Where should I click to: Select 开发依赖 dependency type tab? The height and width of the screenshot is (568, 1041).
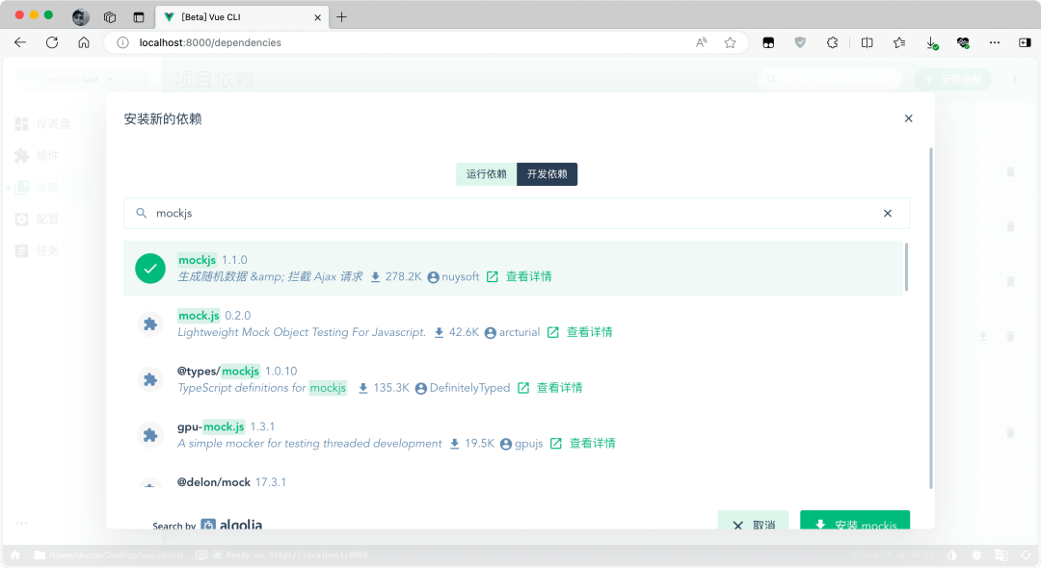click(547, 174)
